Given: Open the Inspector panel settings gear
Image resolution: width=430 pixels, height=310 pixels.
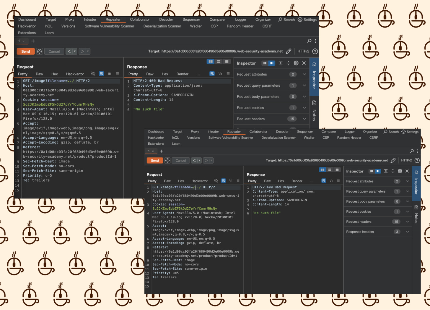Looking at the screenshot, I should (x=296, y=63).
